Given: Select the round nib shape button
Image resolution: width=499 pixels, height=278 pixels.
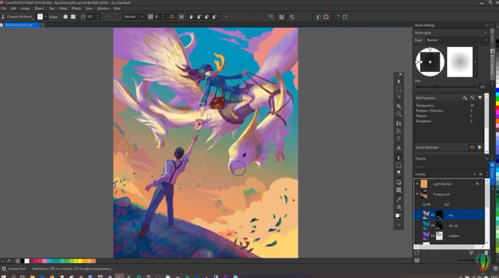Looking at the screenshot, I should pyautogui.click(x=65, y=17).
